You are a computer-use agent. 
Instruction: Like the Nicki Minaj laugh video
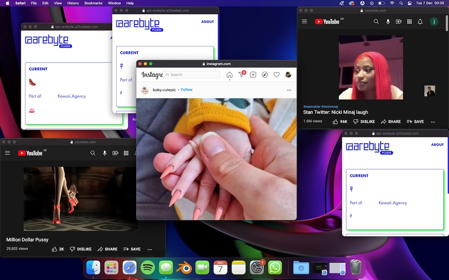340,121
